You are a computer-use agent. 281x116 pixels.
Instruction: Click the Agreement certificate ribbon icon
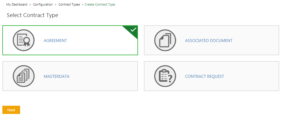click(x=24, y=40)
